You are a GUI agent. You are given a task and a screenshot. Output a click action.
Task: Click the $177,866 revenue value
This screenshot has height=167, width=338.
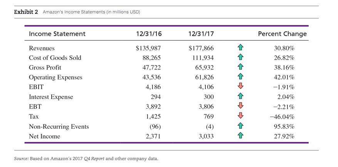click(x=201, y=48)
